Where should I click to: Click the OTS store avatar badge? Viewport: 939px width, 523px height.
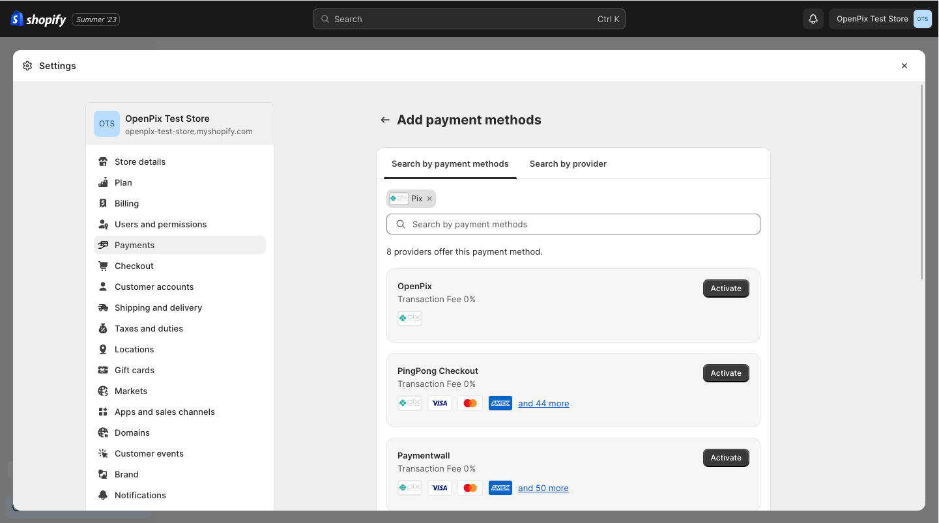tap(922, 19)
